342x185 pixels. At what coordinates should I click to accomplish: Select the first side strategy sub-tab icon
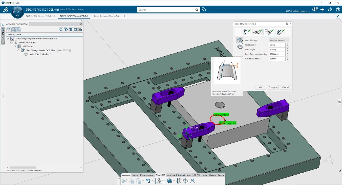click(239, 40)
